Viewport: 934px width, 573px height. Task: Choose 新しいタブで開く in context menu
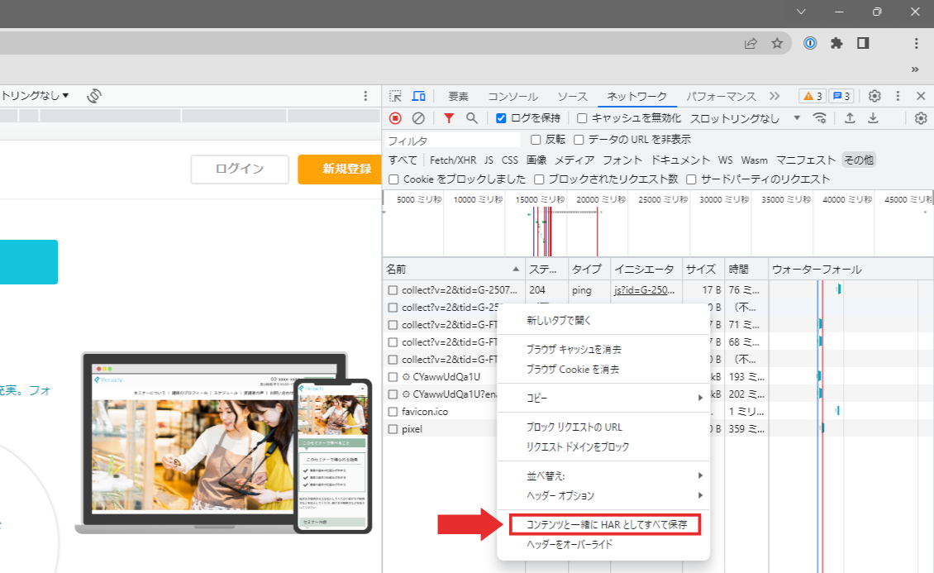pos(603,321)
